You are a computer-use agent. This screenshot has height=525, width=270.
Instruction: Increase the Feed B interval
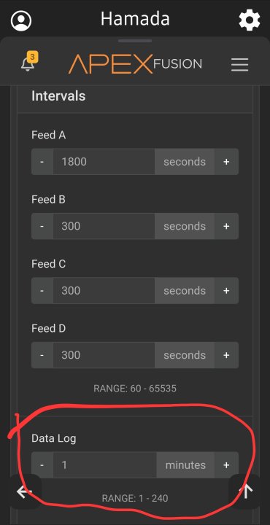coord(226,226)
